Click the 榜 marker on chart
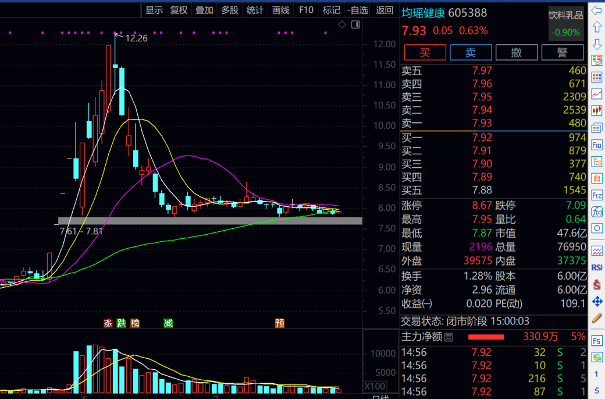 pos(134,323)
